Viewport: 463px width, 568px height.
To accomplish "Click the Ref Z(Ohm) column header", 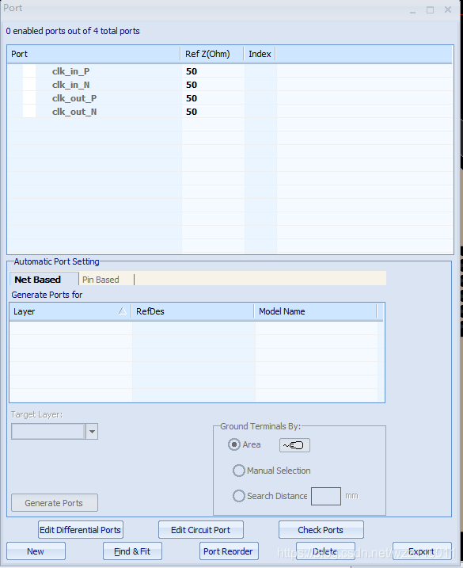I will [x=212, y=54].
